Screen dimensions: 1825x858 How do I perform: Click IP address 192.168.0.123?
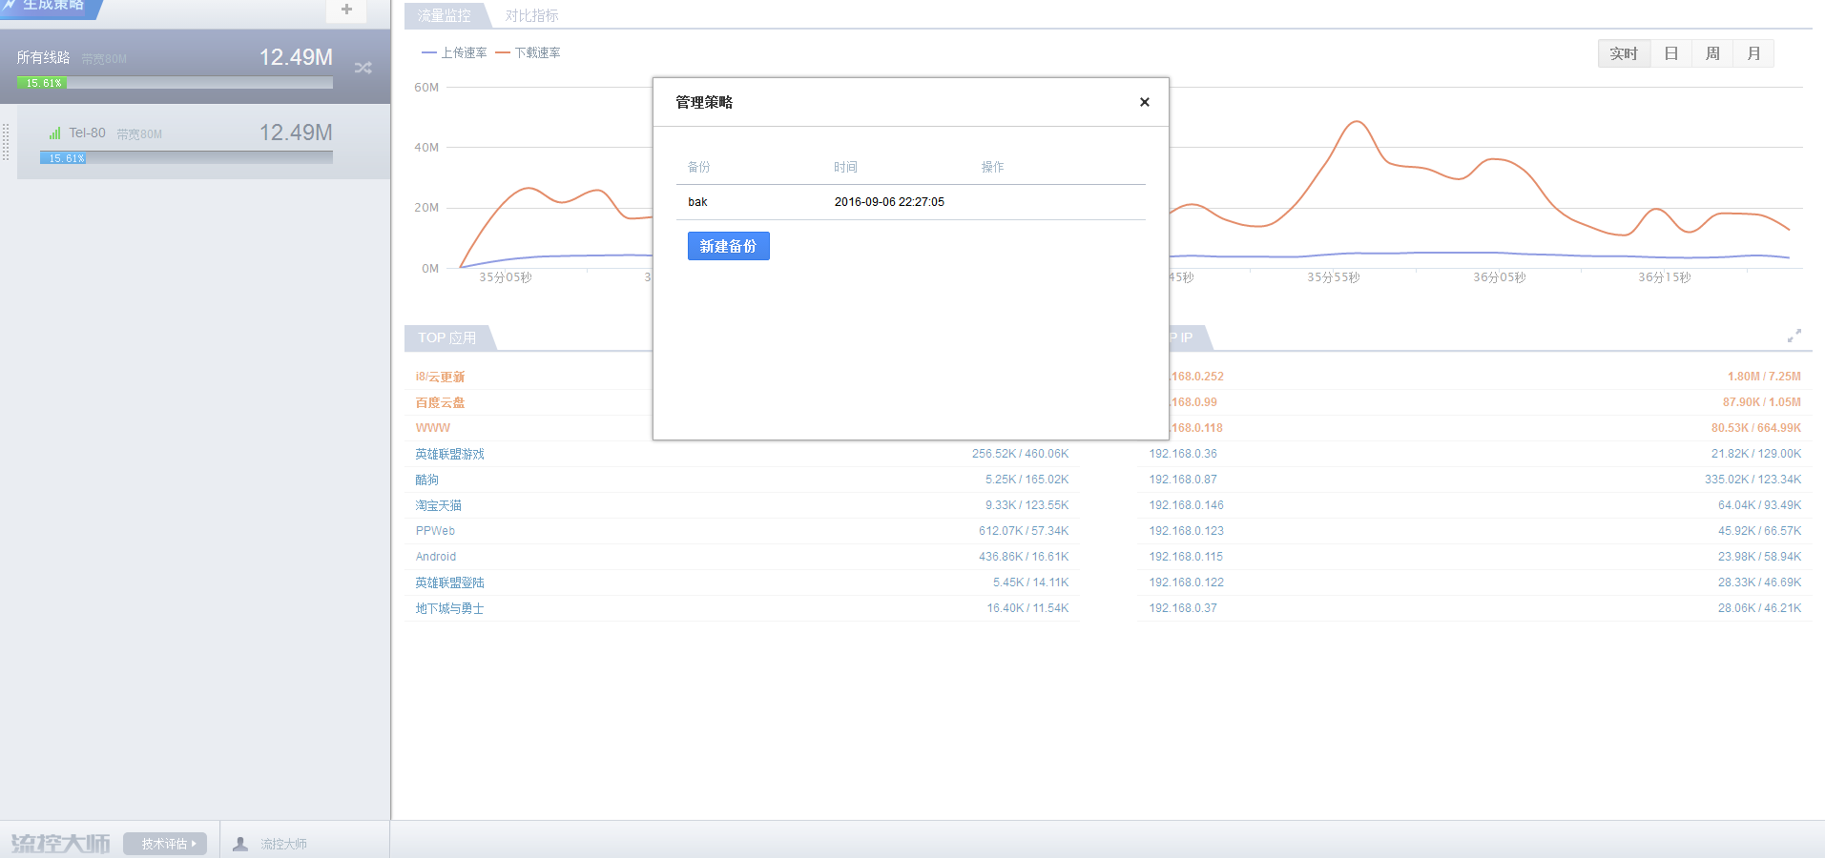tap(1186, 531)
